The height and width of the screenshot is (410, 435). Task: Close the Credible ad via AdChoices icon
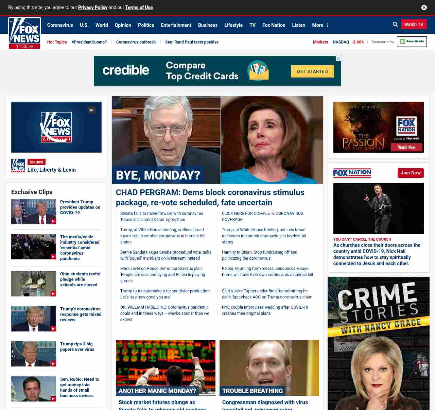[x=338, y=59]
